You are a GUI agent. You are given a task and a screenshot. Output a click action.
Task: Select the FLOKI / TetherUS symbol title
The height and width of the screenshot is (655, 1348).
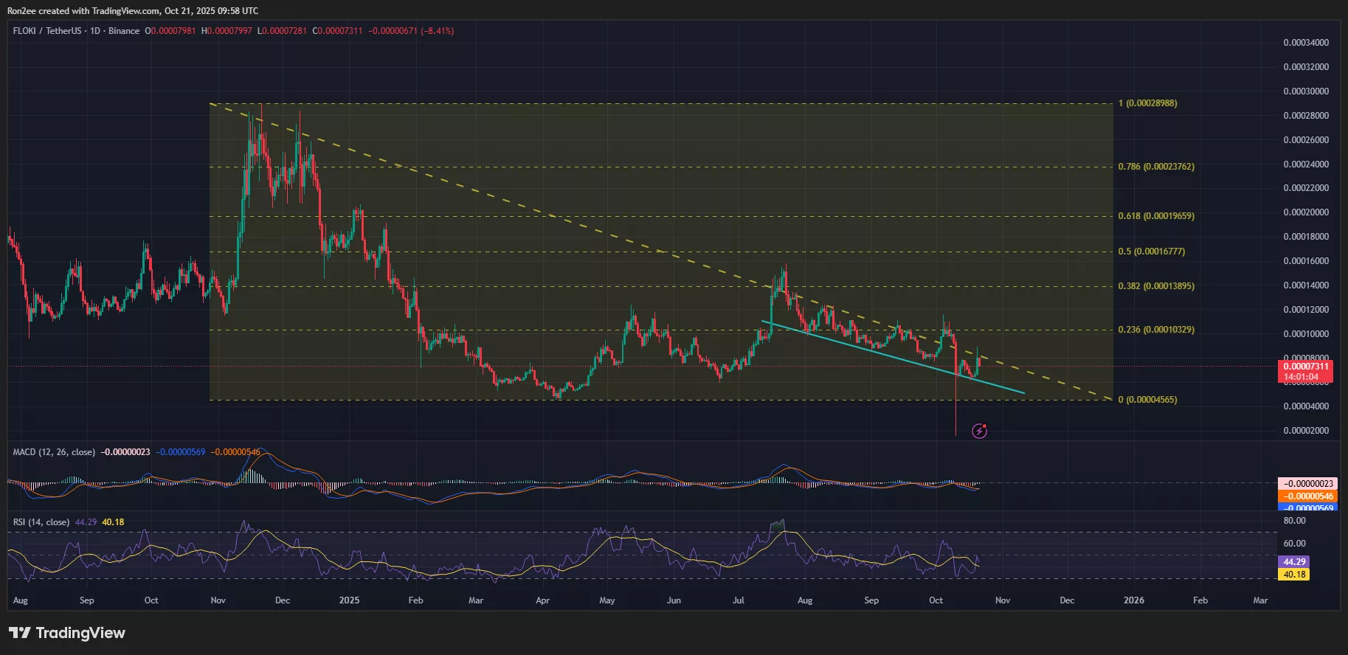click(x=47, y=31)
